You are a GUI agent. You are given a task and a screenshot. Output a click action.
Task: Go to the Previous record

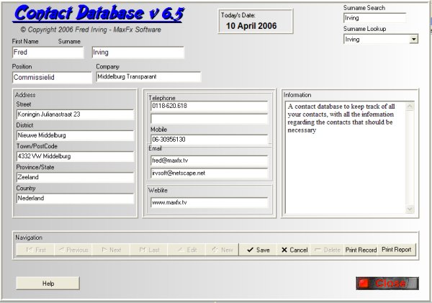click(x=72, y=250)
